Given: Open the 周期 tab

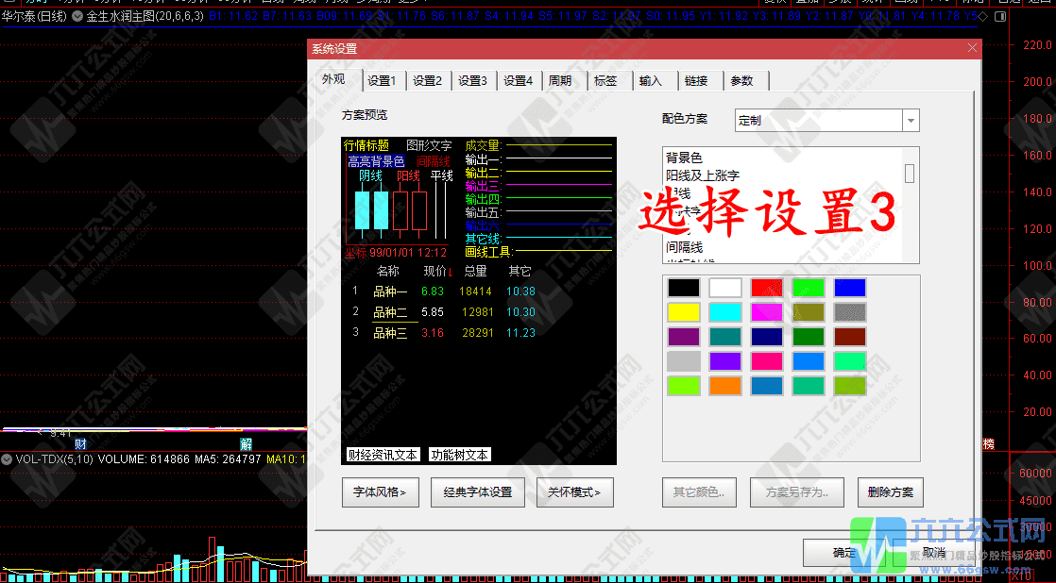Looking at the screenshot, I should [x=561, y=80].
